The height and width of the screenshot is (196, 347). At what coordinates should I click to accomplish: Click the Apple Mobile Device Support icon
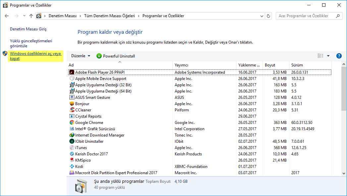72,79
